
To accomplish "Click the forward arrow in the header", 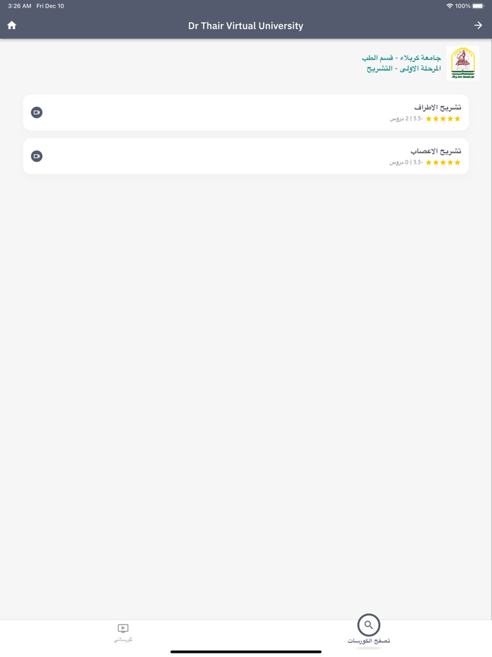I will pyautogui.click(x=478, y=25).
